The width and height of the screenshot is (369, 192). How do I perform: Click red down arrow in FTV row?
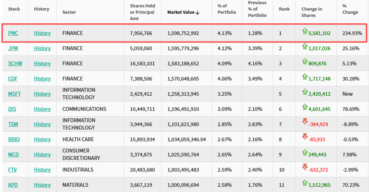[x=304, y=168]
